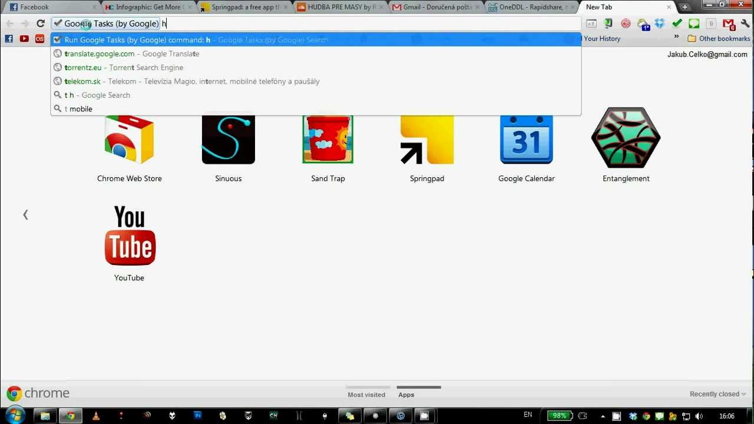Click the green monitor extension icon

pos(609,24)
